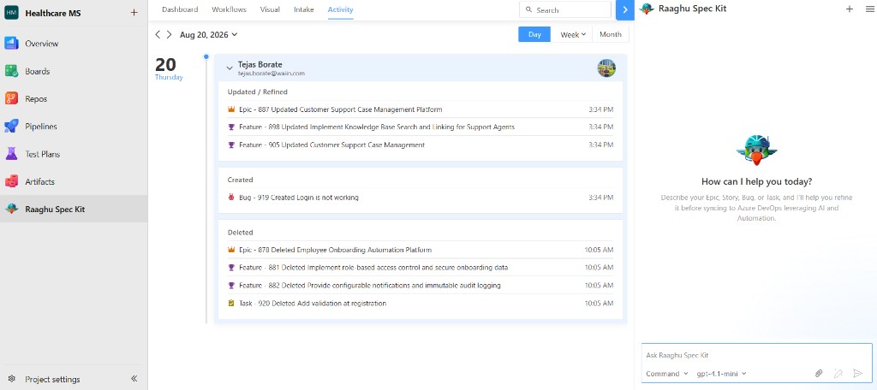Select the Month view button
Viewport: 877px width, 390px height.
610,35
